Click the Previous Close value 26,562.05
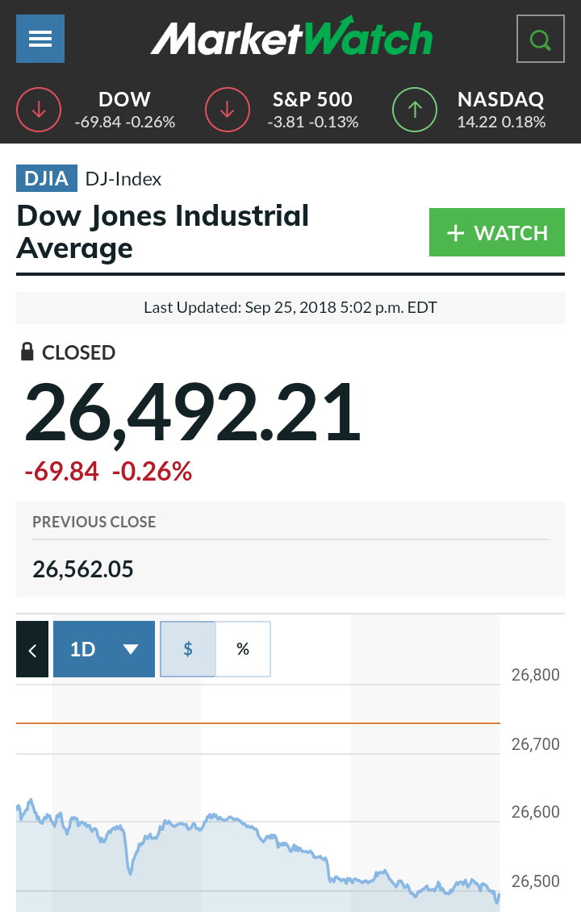This screenshot has height=912, width=581. (x=83, y=569)
